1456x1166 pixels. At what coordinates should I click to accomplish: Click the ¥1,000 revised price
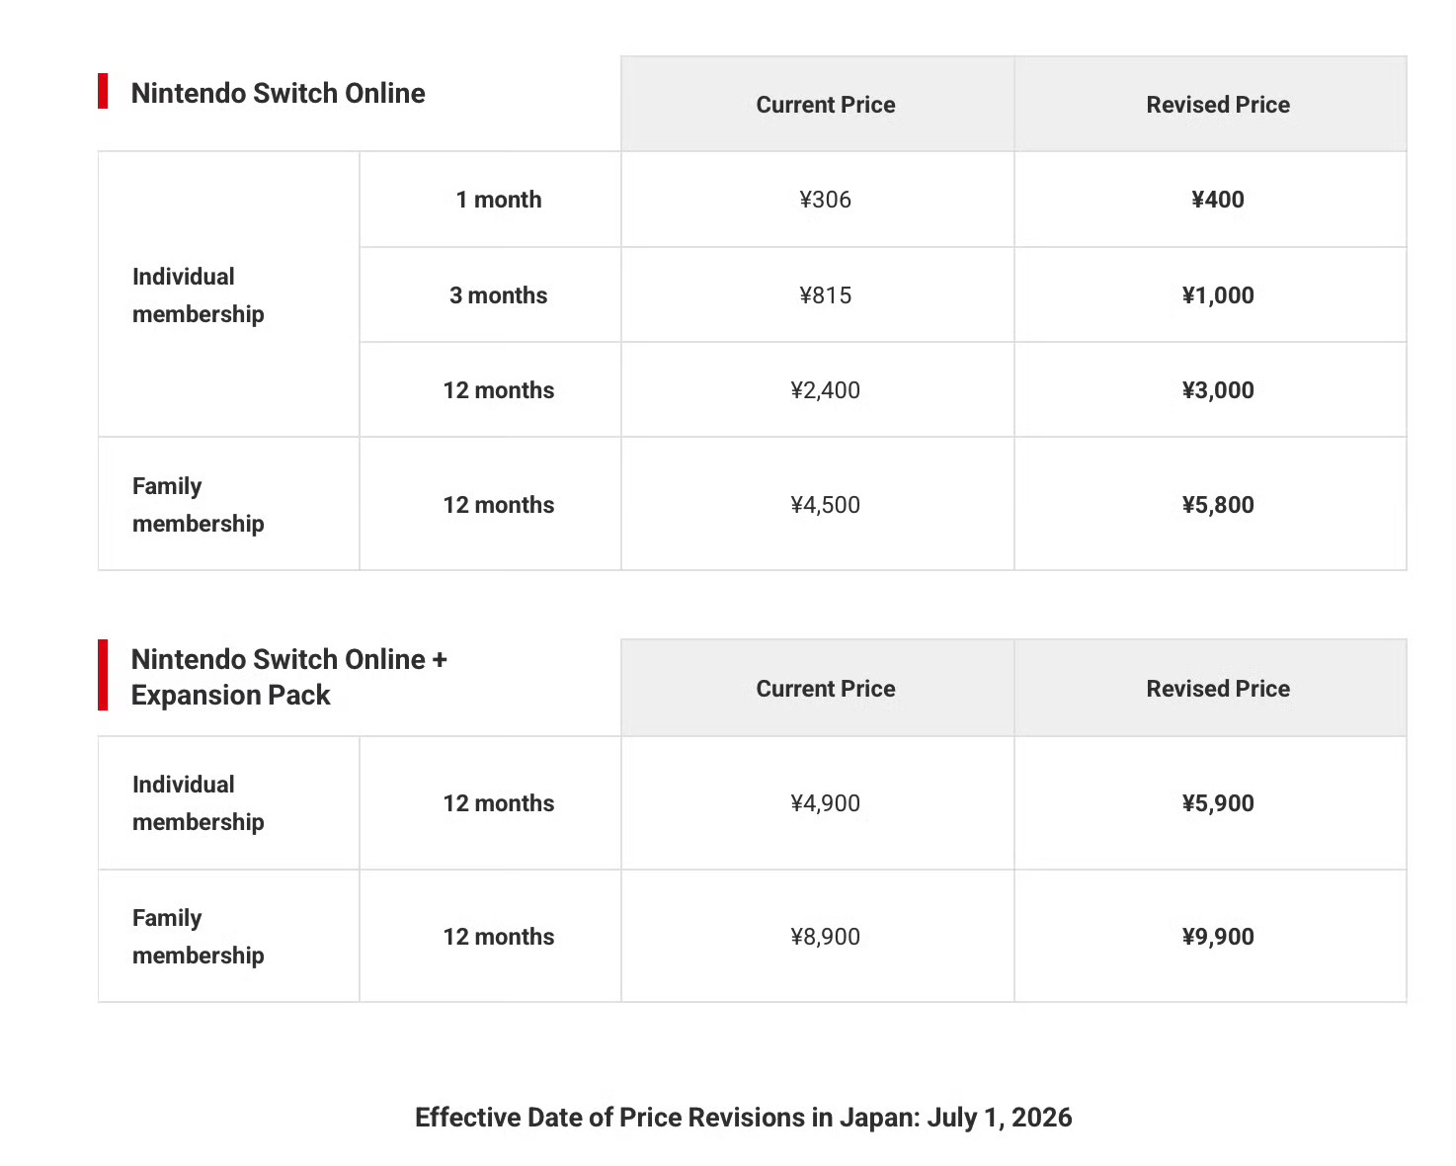[1218, 295]
